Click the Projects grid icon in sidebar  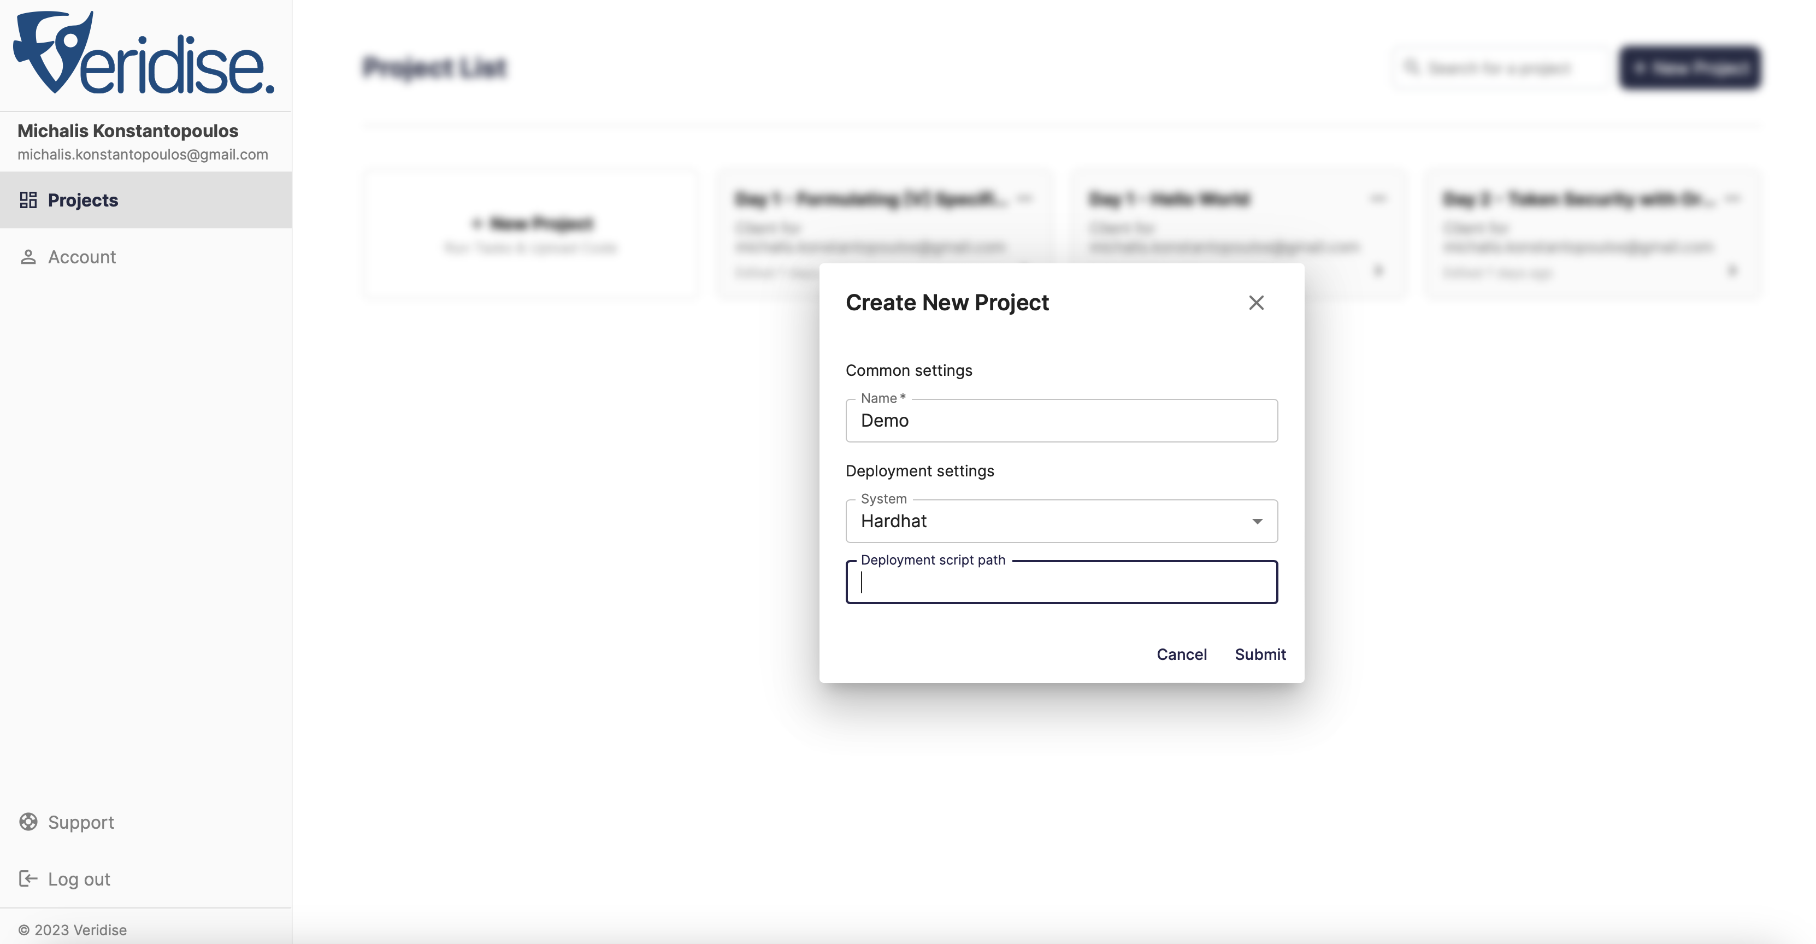pyautogui.click(x=28, y=200)
